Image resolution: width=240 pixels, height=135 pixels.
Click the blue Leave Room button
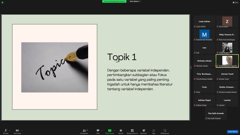[x=232, y=132]
